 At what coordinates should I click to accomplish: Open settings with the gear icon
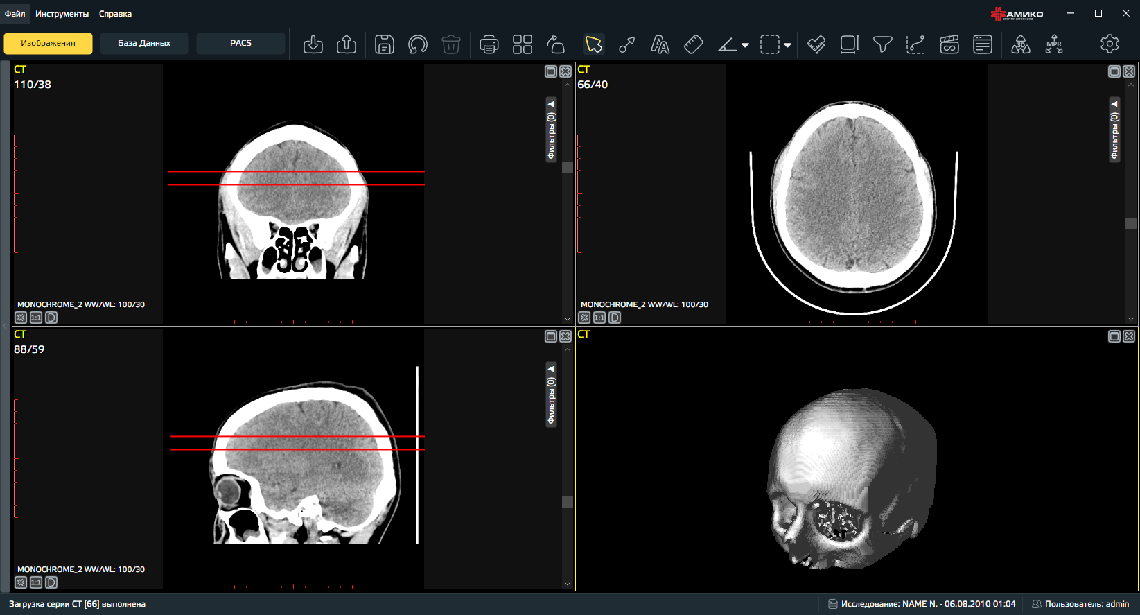(1110, 44)
